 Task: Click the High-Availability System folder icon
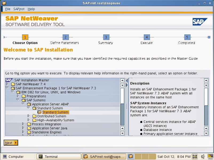(34, 120)
